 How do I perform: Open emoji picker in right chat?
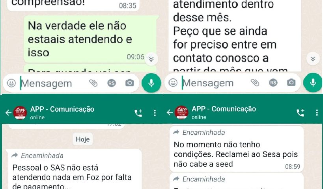pos(173,83)
